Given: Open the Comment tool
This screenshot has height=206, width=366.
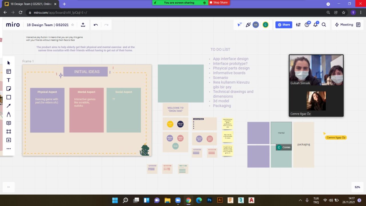Looking at the screenshot, I should [x=9, y=123].
